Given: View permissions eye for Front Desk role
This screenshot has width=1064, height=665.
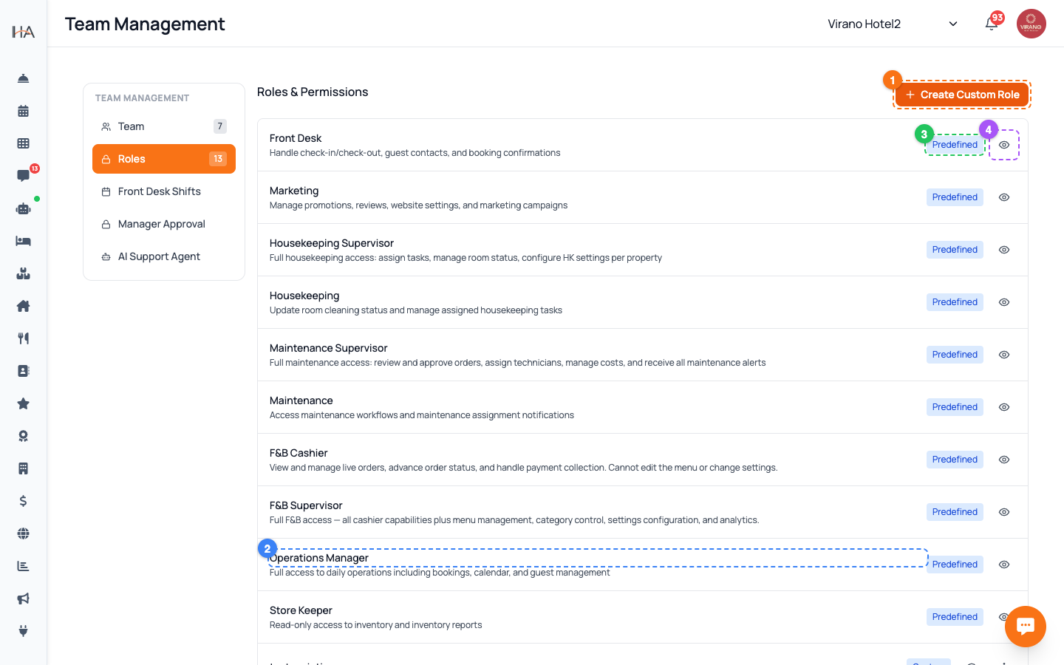Looking at the screenshot, I should pos(1004,145).
